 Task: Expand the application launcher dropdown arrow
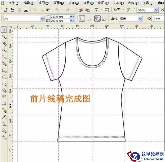coord(102,10)
